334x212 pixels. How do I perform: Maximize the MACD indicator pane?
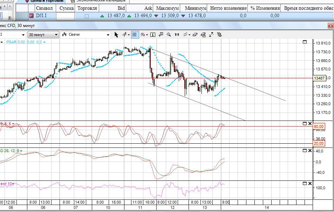pyautogui.click(x=305, y=151)
